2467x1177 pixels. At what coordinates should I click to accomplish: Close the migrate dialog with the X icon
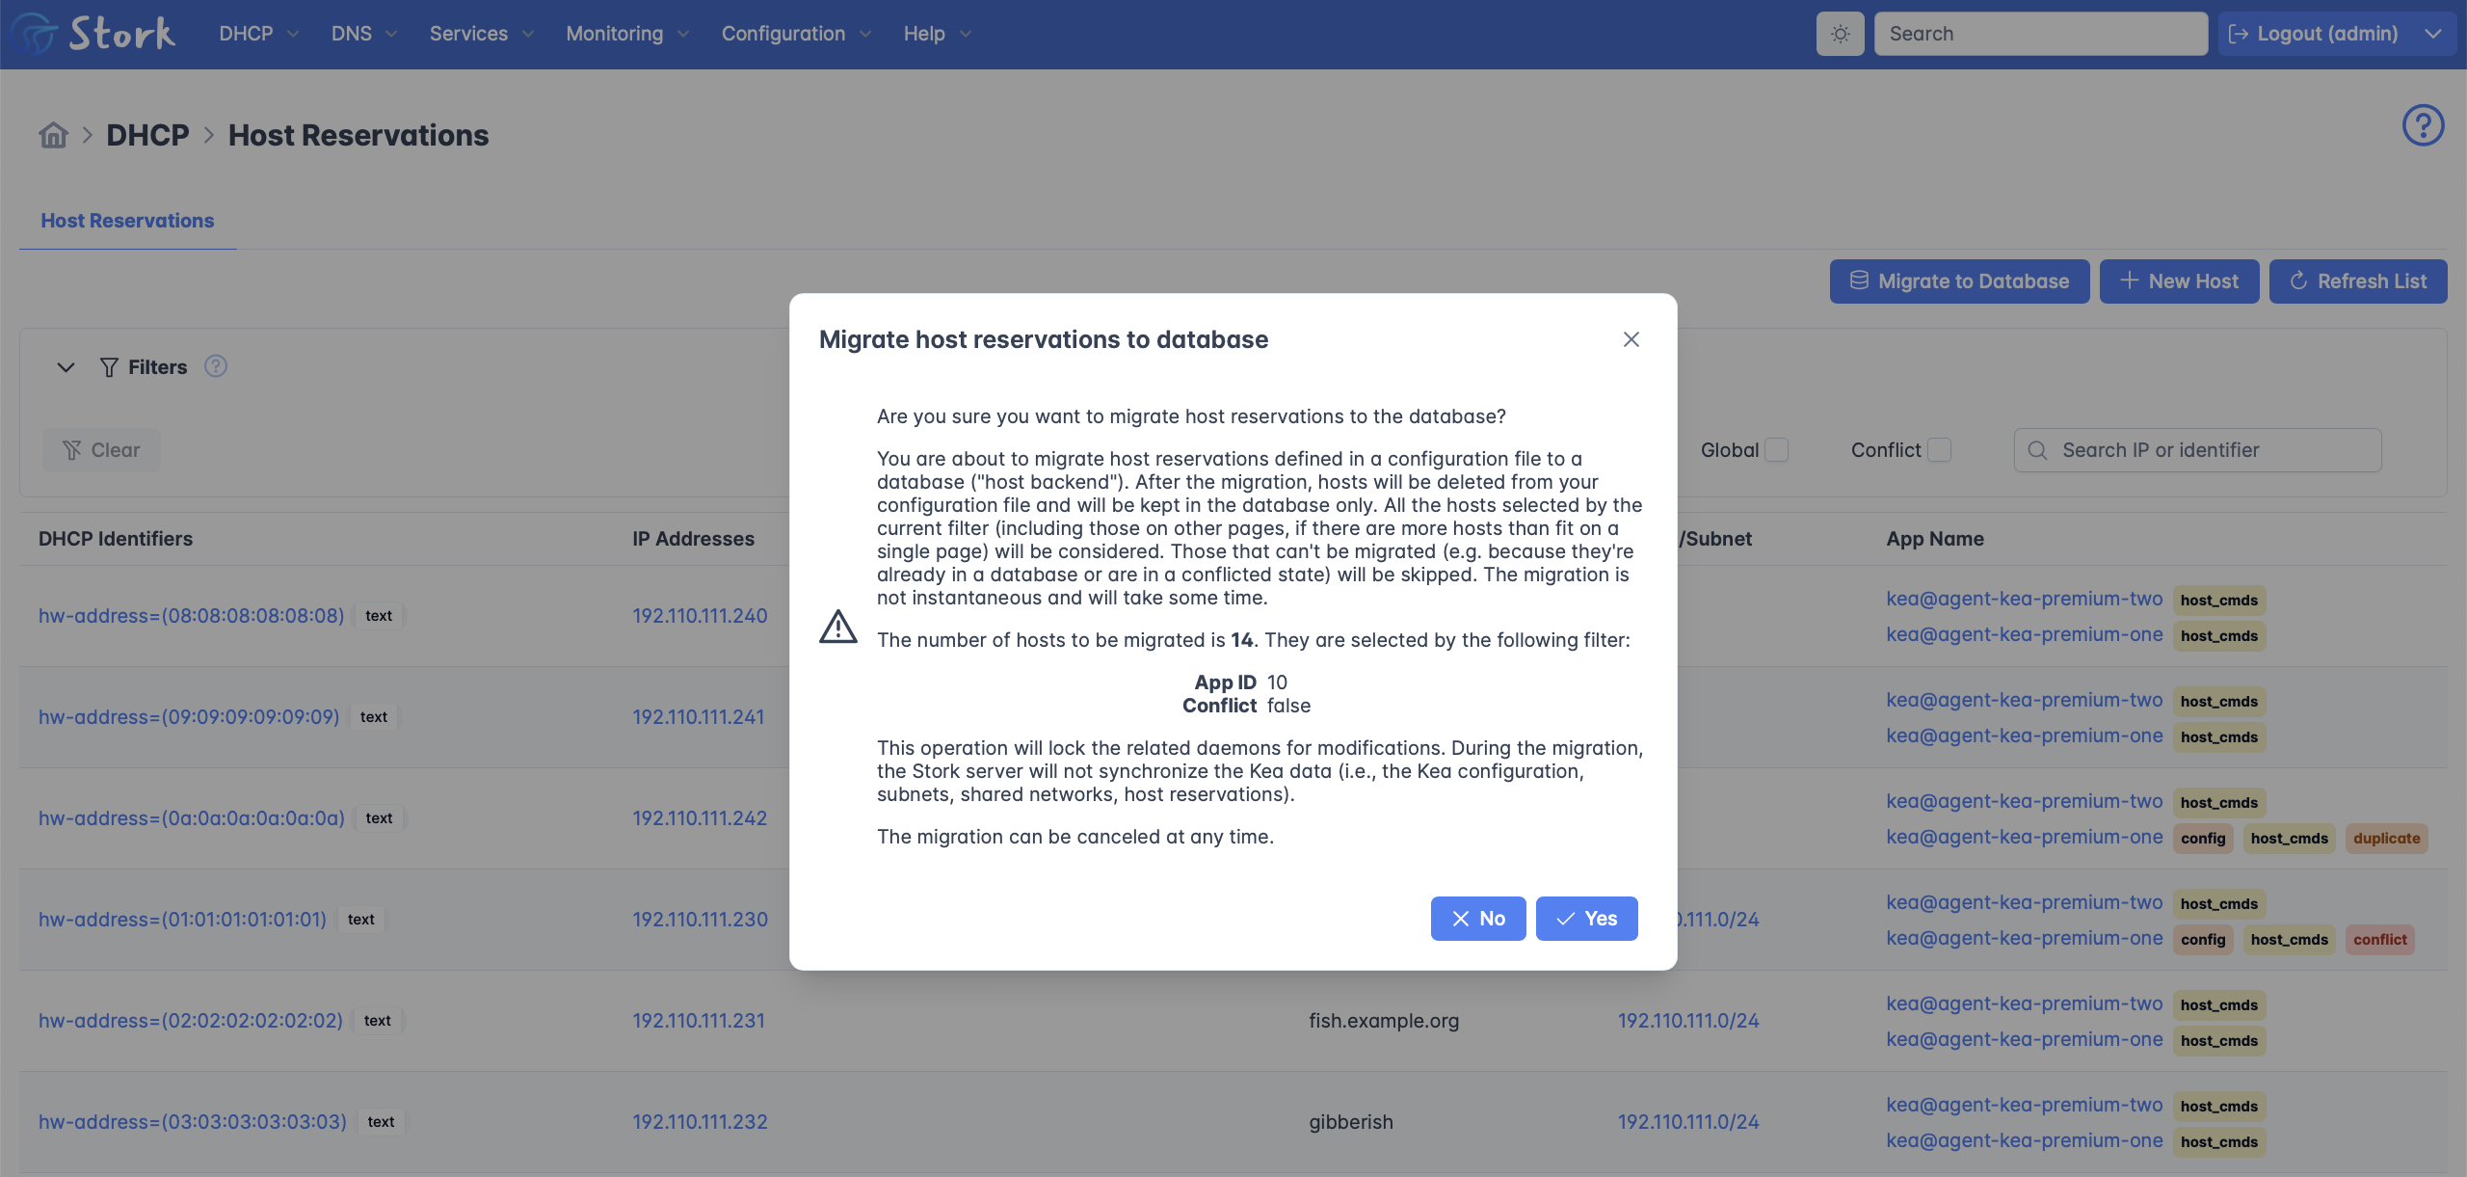pyautogui.click(x=1631, y=339)
